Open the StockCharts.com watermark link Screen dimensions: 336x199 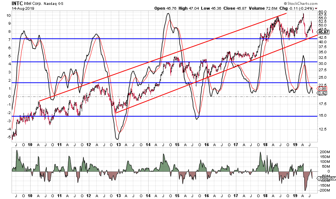tap(301, 3)
